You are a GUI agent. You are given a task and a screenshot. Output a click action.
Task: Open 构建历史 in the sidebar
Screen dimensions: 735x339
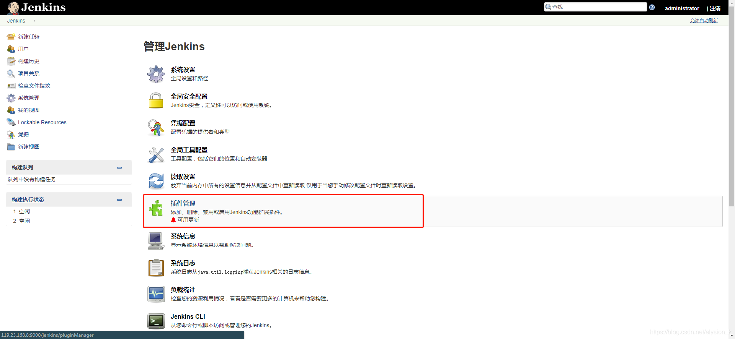29,61
